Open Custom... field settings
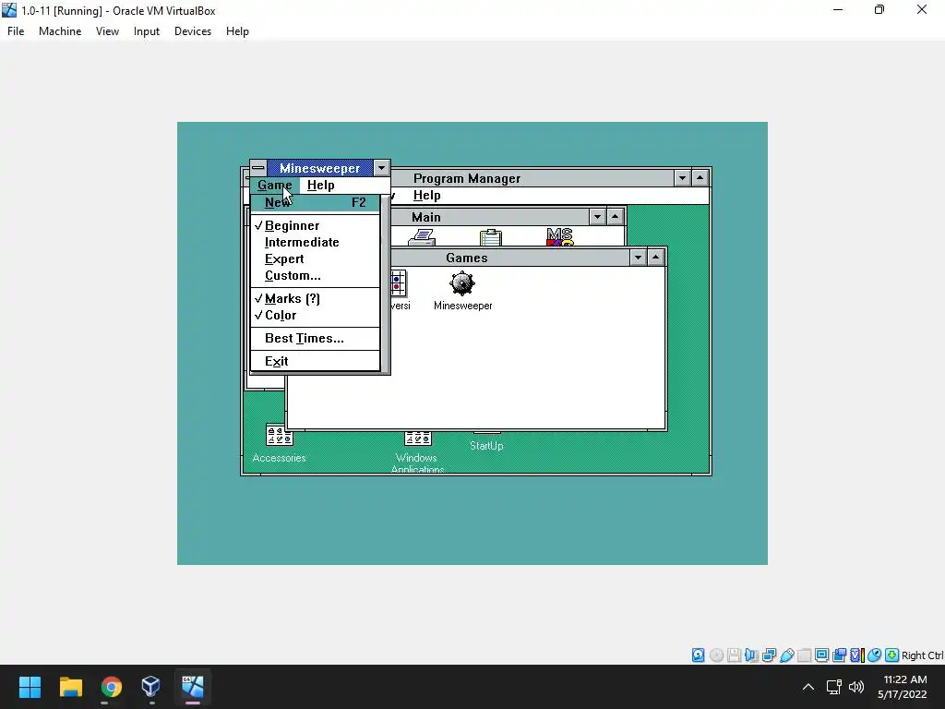 click(315, 275)
